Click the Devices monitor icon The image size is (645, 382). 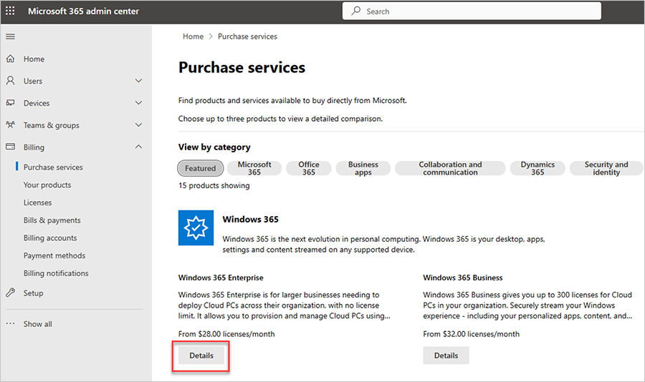point(11,103)
